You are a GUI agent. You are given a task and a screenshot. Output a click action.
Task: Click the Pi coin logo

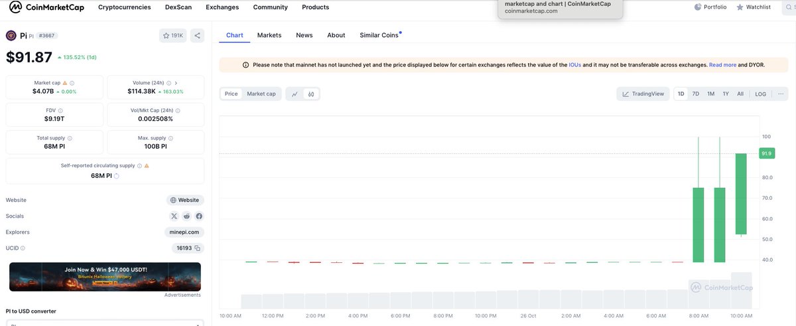[11, 35]
